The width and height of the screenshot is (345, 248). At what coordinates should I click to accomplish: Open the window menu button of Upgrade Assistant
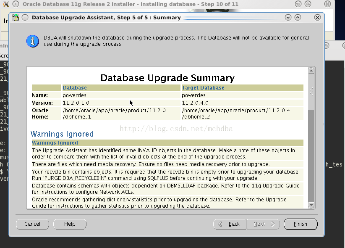point(25,18)
